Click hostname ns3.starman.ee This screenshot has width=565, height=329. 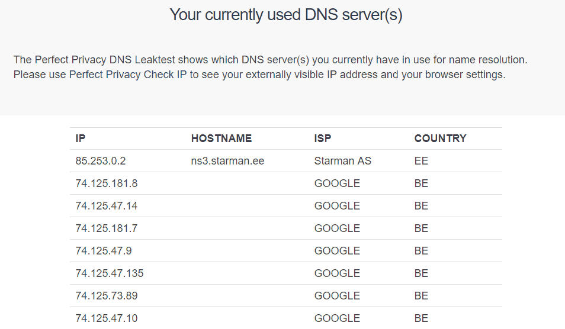click(227, 160)
